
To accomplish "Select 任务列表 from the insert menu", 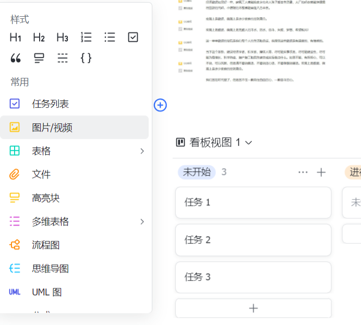I will pyautogui.click(x=75, y=104).
